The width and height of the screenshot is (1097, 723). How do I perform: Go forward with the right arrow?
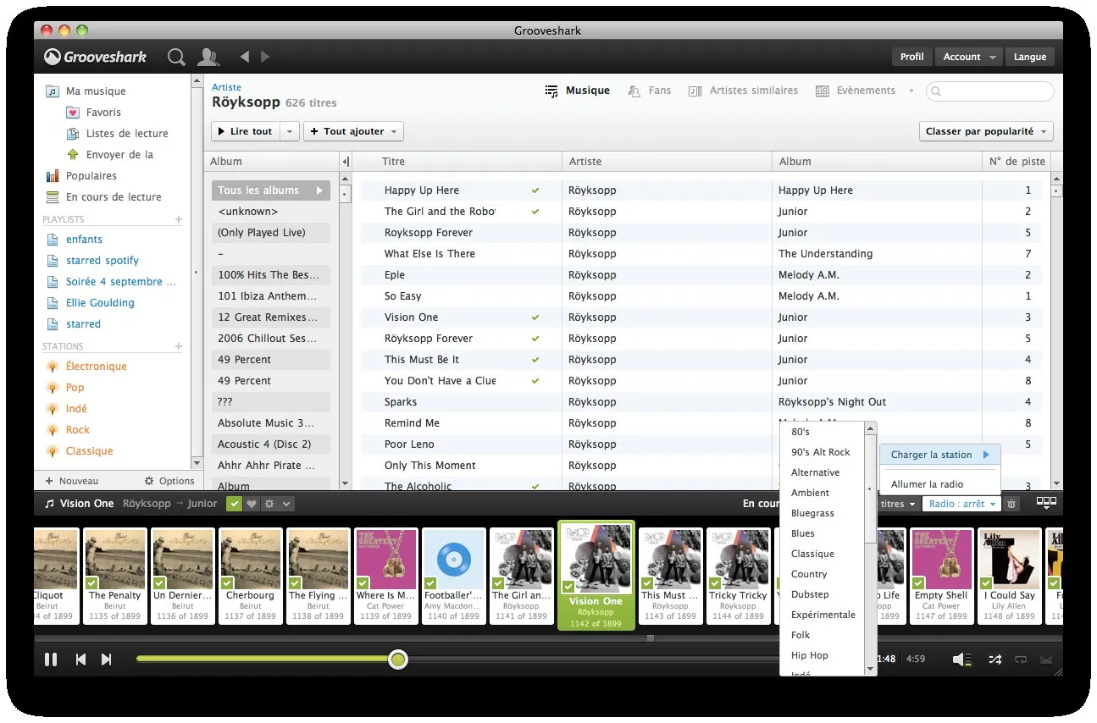click(265, 57)
